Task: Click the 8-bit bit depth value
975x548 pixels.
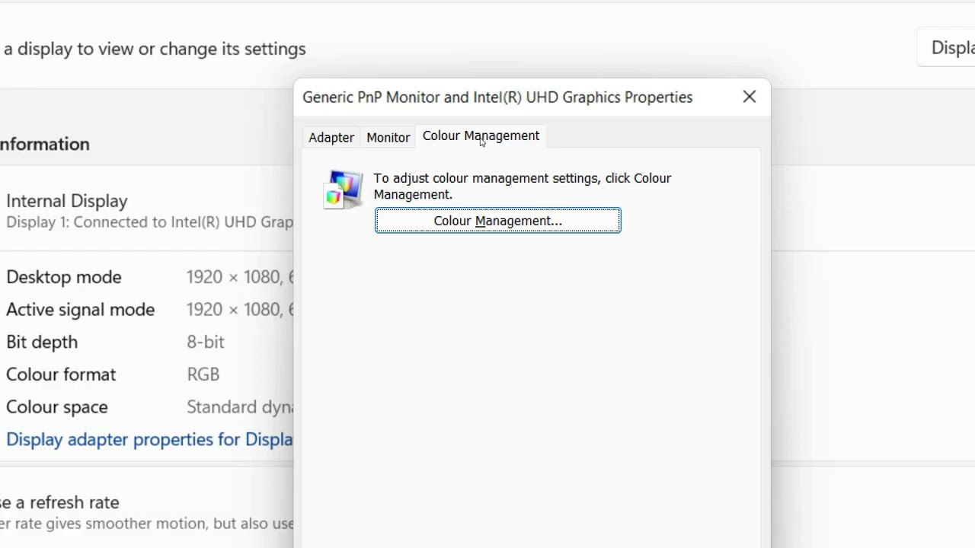Action: pyautogui.click(x=206, y=342)
